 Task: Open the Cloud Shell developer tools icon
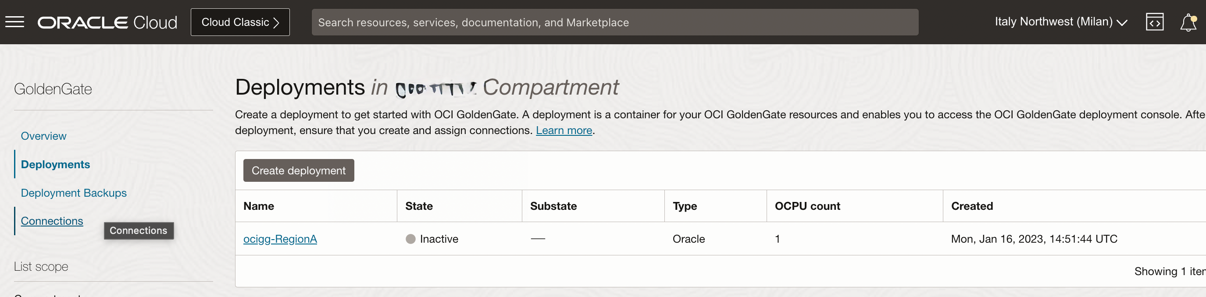(x=1155, y=22)
